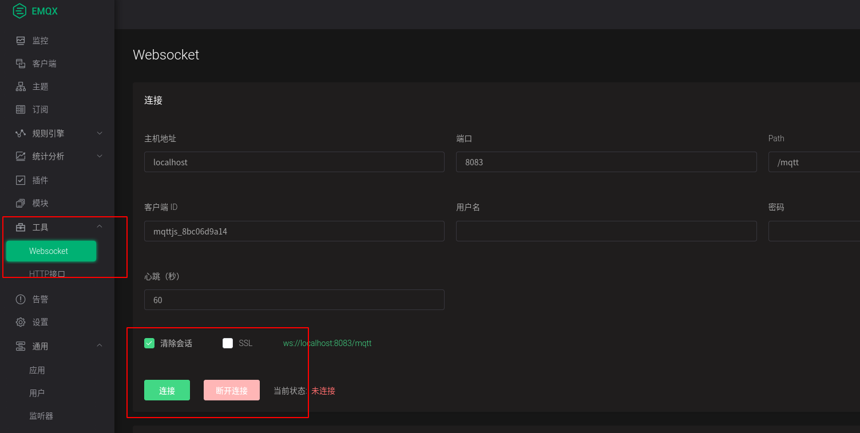This screenshot has height=433, width=860.
Task: Click the toolbox icon beside 工具
Action: (21, 227)
